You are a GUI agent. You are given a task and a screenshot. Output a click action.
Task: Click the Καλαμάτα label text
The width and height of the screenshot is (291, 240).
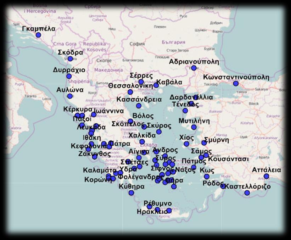click(100, 170)
